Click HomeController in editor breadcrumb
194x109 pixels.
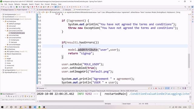[57, 12]
